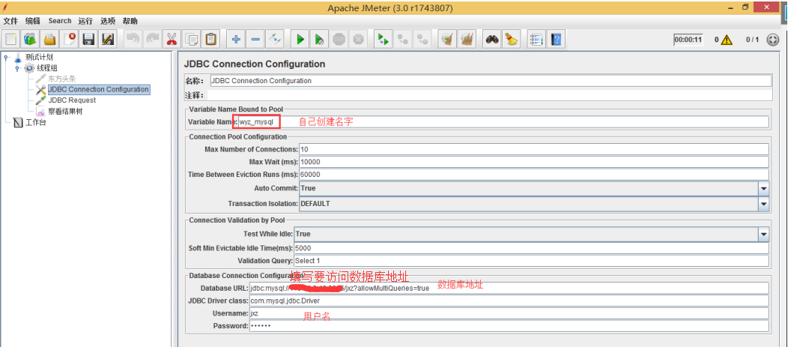
Task: Collapse the 线程组 tree node handle
Action: coord(17,68)
